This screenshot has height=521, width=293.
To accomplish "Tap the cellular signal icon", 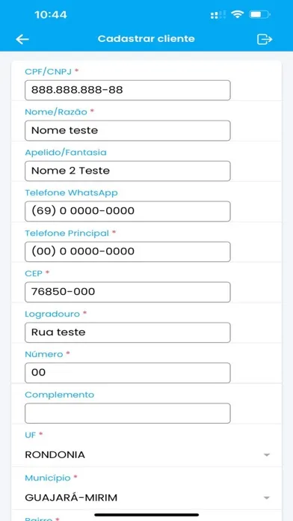I will (218, 15).
